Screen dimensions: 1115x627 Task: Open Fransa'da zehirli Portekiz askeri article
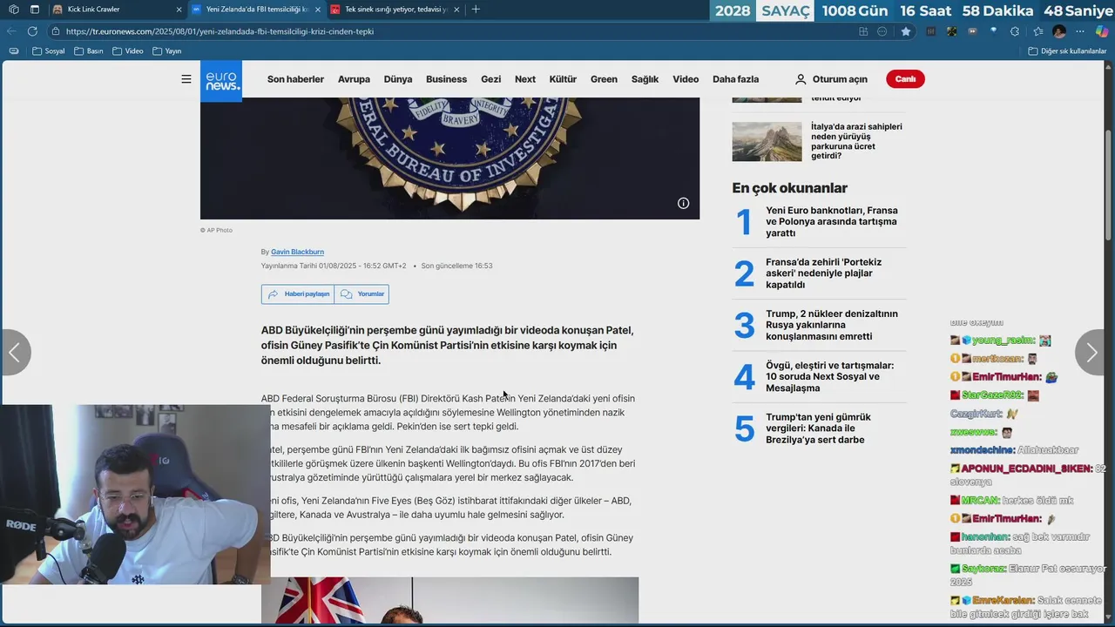point(823,273)
